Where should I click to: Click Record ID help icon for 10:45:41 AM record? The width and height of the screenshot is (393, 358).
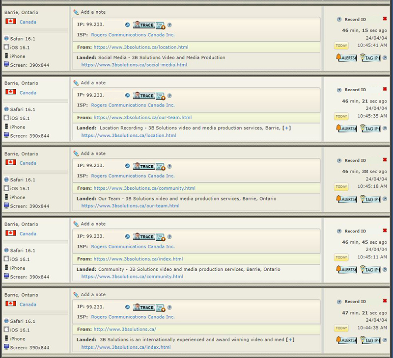[339, 19]
